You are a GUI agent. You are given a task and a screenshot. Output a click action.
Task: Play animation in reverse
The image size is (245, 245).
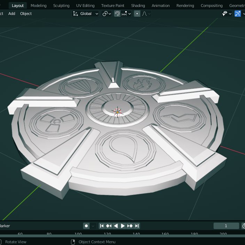click(x=116, y=226)
